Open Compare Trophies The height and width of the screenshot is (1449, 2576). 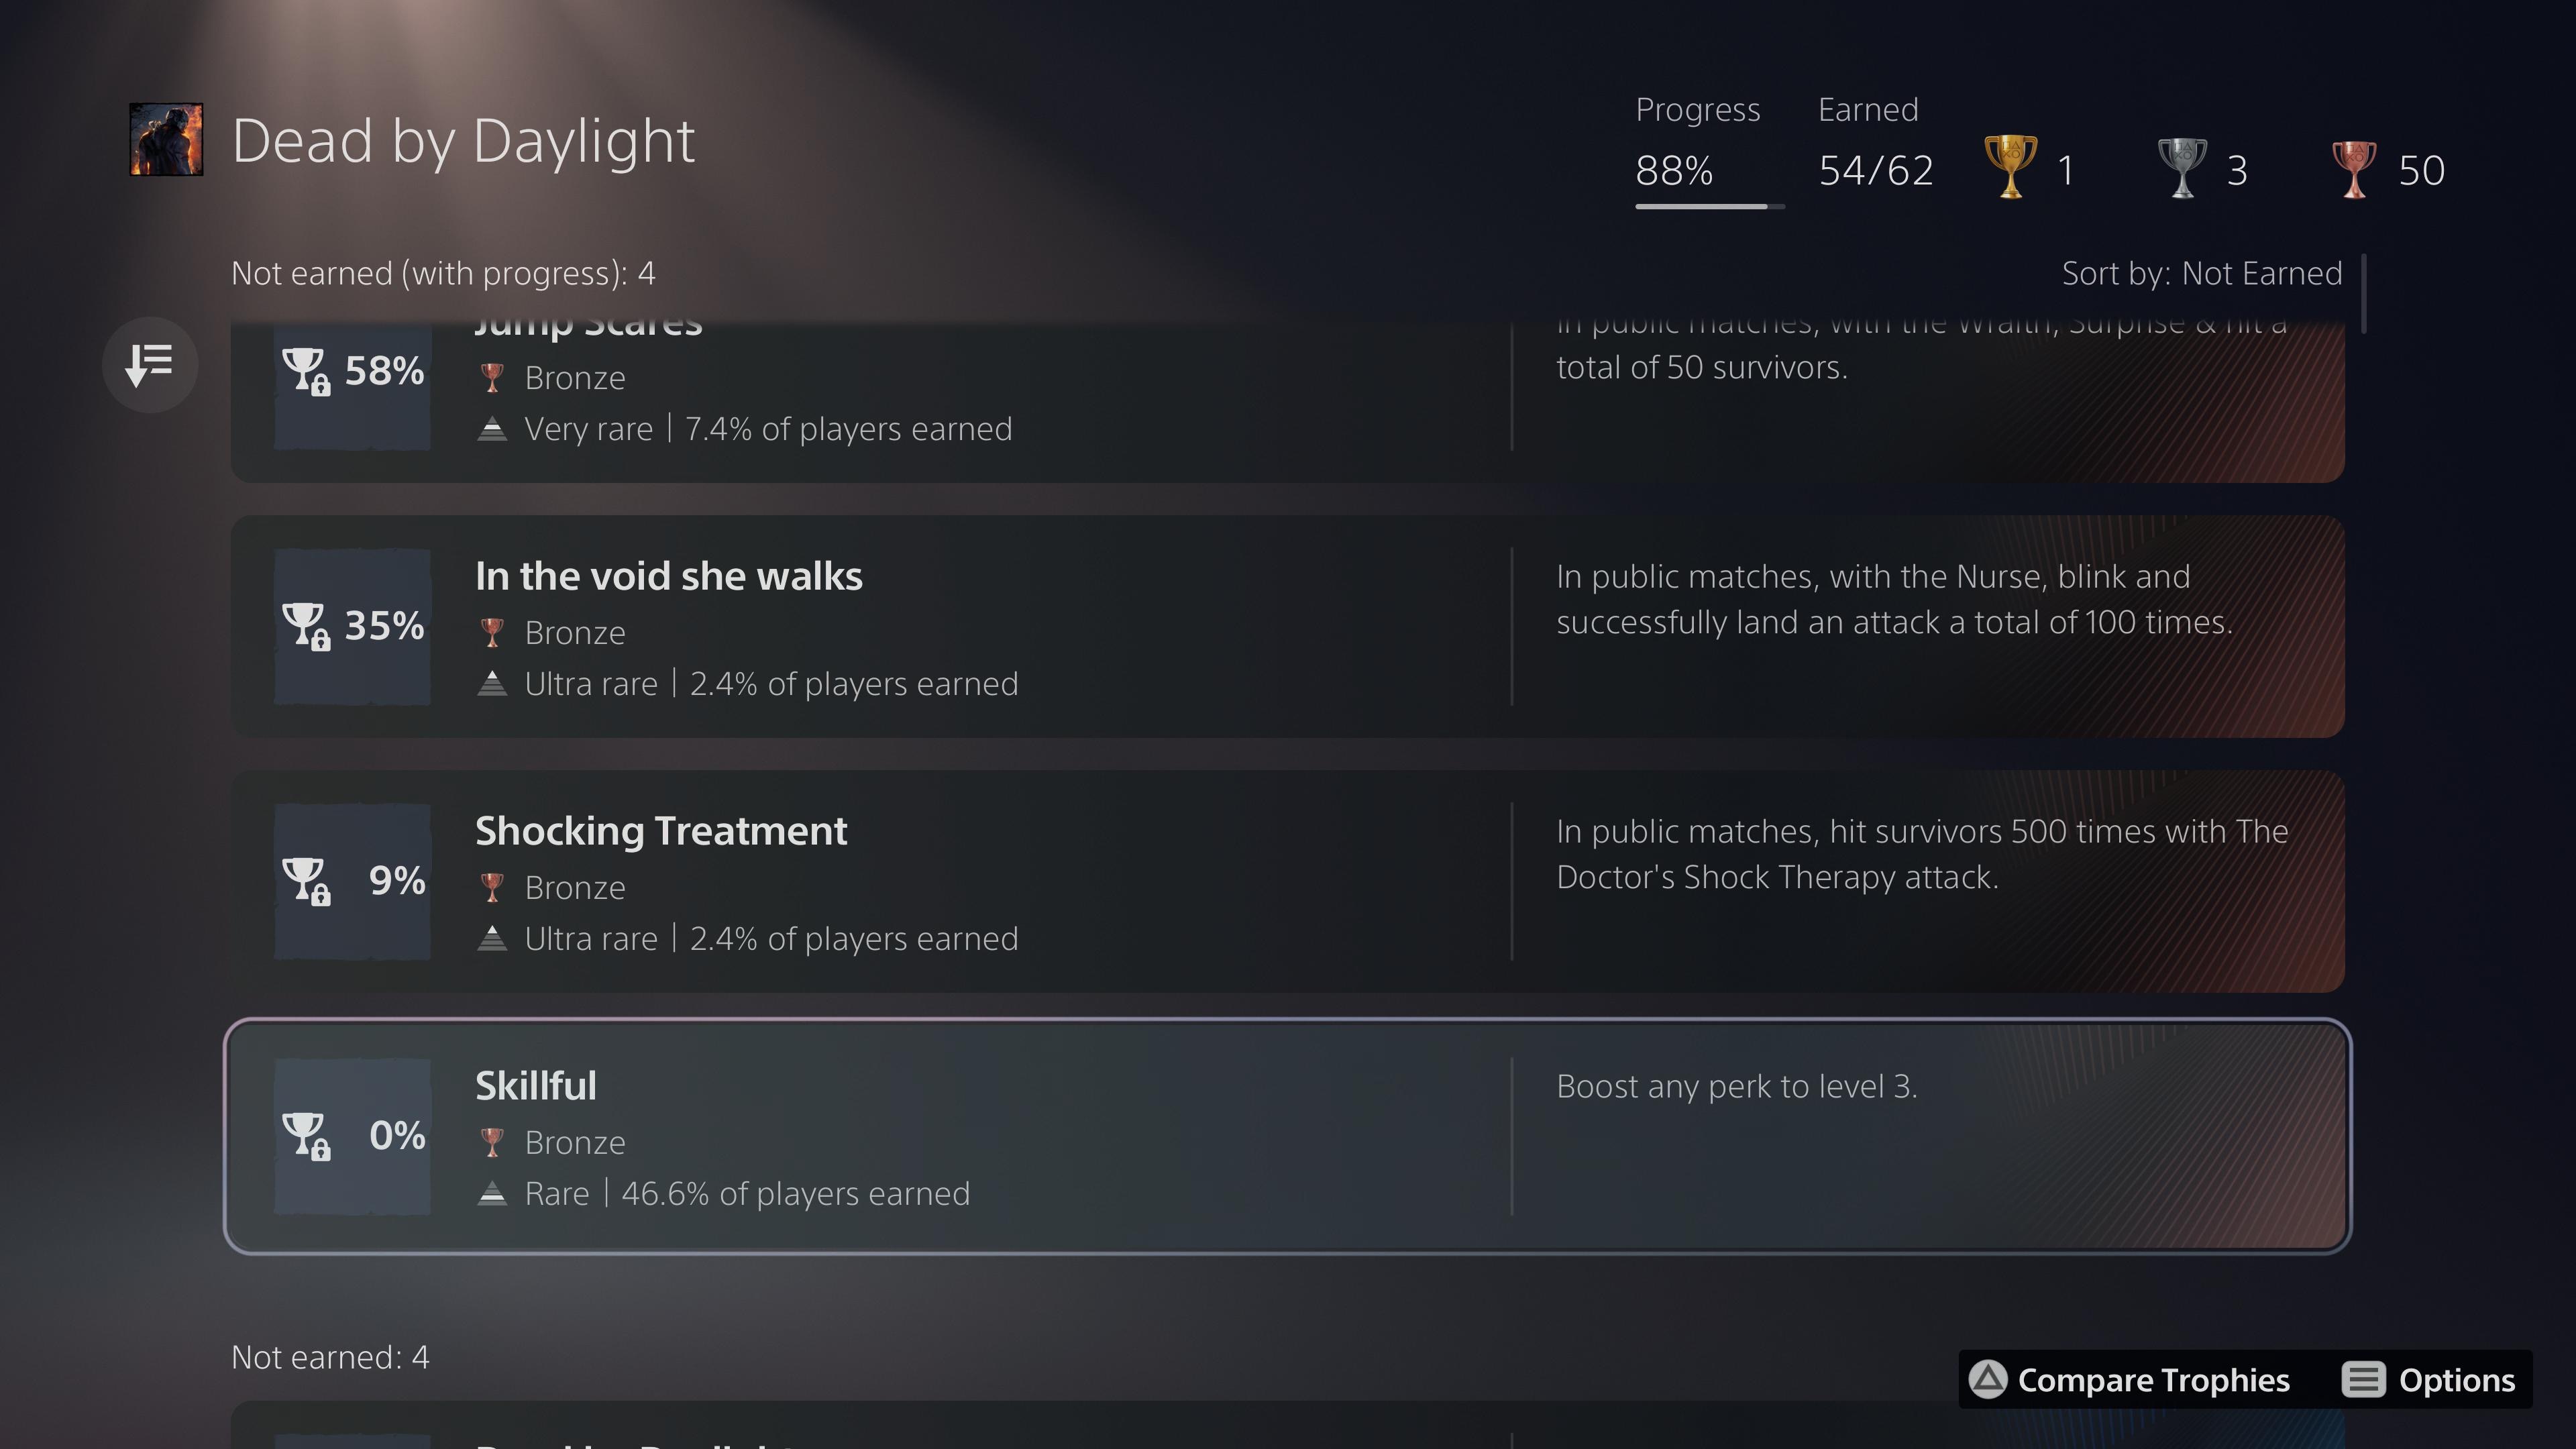2130,1380
